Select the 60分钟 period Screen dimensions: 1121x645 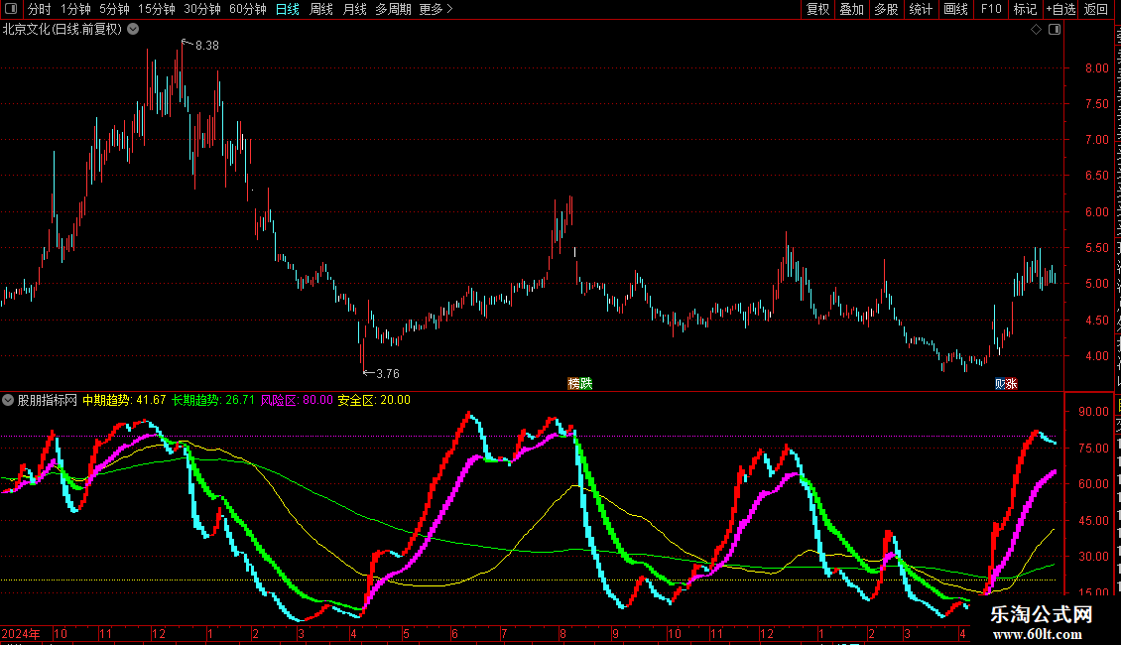point(248,9)
